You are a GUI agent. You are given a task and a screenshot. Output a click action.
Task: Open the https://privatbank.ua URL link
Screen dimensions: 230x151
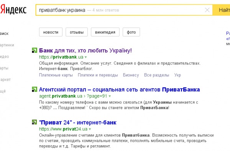tap(61, 57)
